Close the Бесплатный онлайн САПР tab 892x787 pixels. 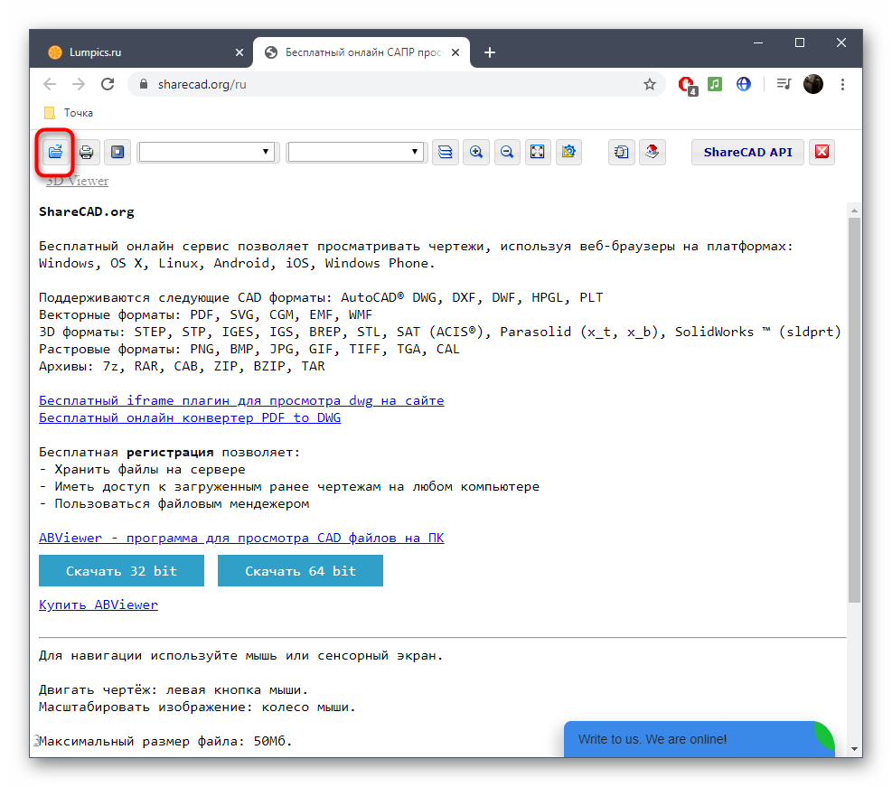coord(455,52)
